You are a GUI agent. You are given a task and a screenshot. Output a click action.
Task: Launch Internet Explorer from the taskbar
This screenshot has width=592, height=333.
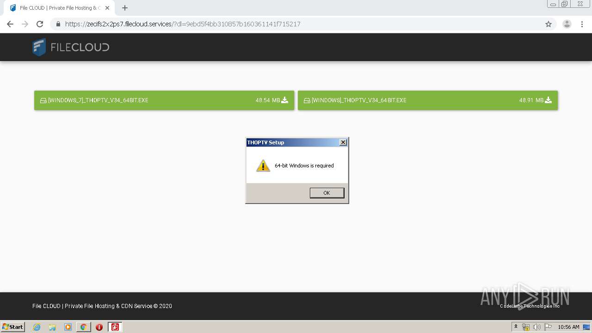37,327
